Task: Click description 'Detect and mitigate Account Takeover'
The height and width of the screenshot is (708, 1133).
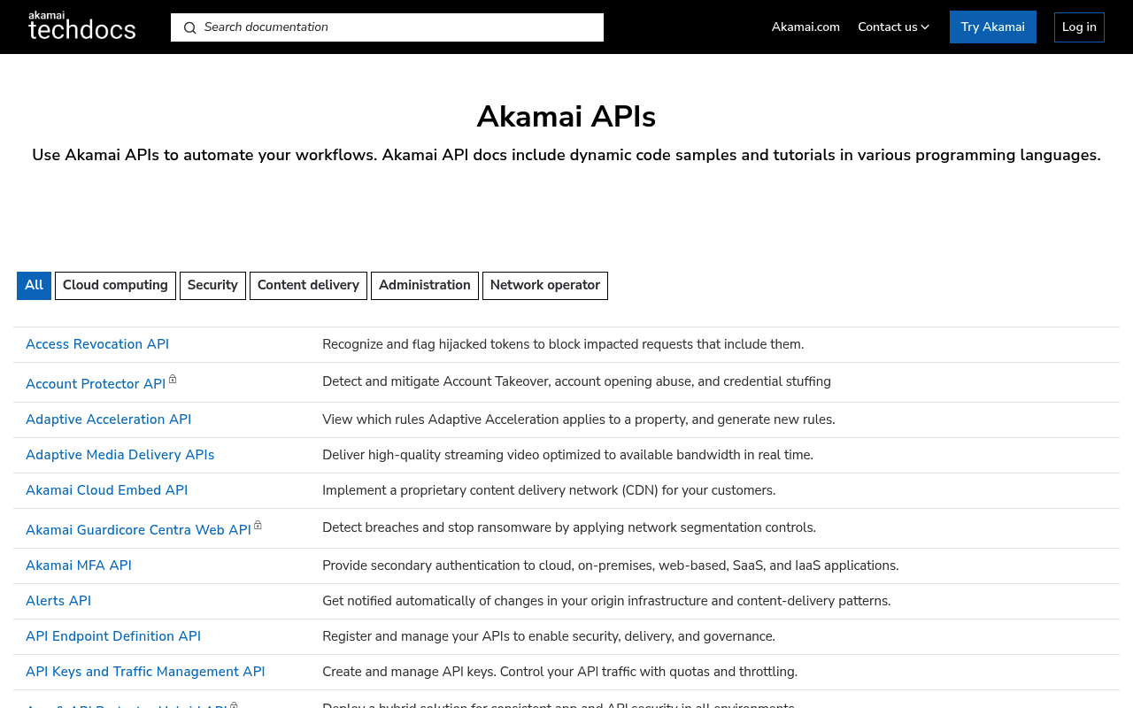Action: [x=576, y=381]
